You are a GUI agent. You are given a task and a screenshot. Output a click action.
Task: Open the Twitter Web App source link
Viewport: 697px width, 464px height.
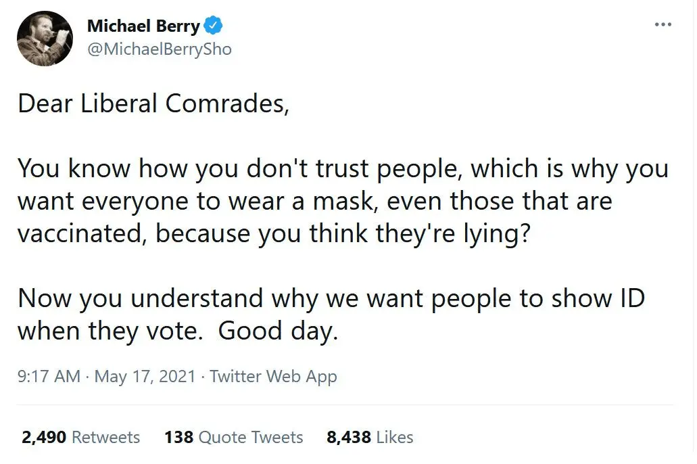pyautogui.click(x=273, y=377)
